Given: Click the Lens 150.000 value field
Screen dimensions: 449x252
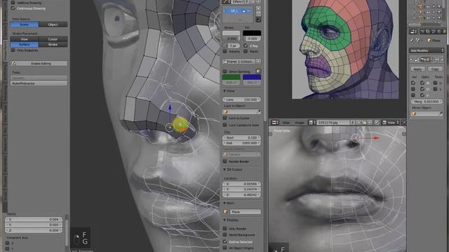Looking at the screenshot, I should pyautogui.click(x=241, y=99).
